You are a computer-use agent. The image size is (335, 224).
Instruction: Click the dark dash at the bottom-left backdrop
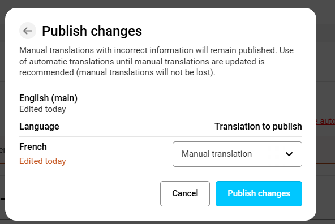coord(3,199)
